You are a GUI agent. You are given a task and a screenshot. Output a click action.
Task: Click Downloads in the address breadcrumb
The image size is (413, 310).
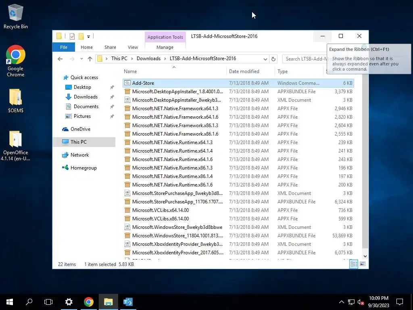[x=148, y=59]
